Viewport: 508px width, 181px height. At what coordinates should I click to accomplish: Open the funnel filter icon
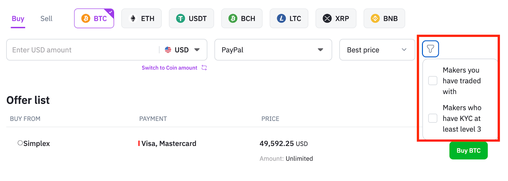pos(430,49)
